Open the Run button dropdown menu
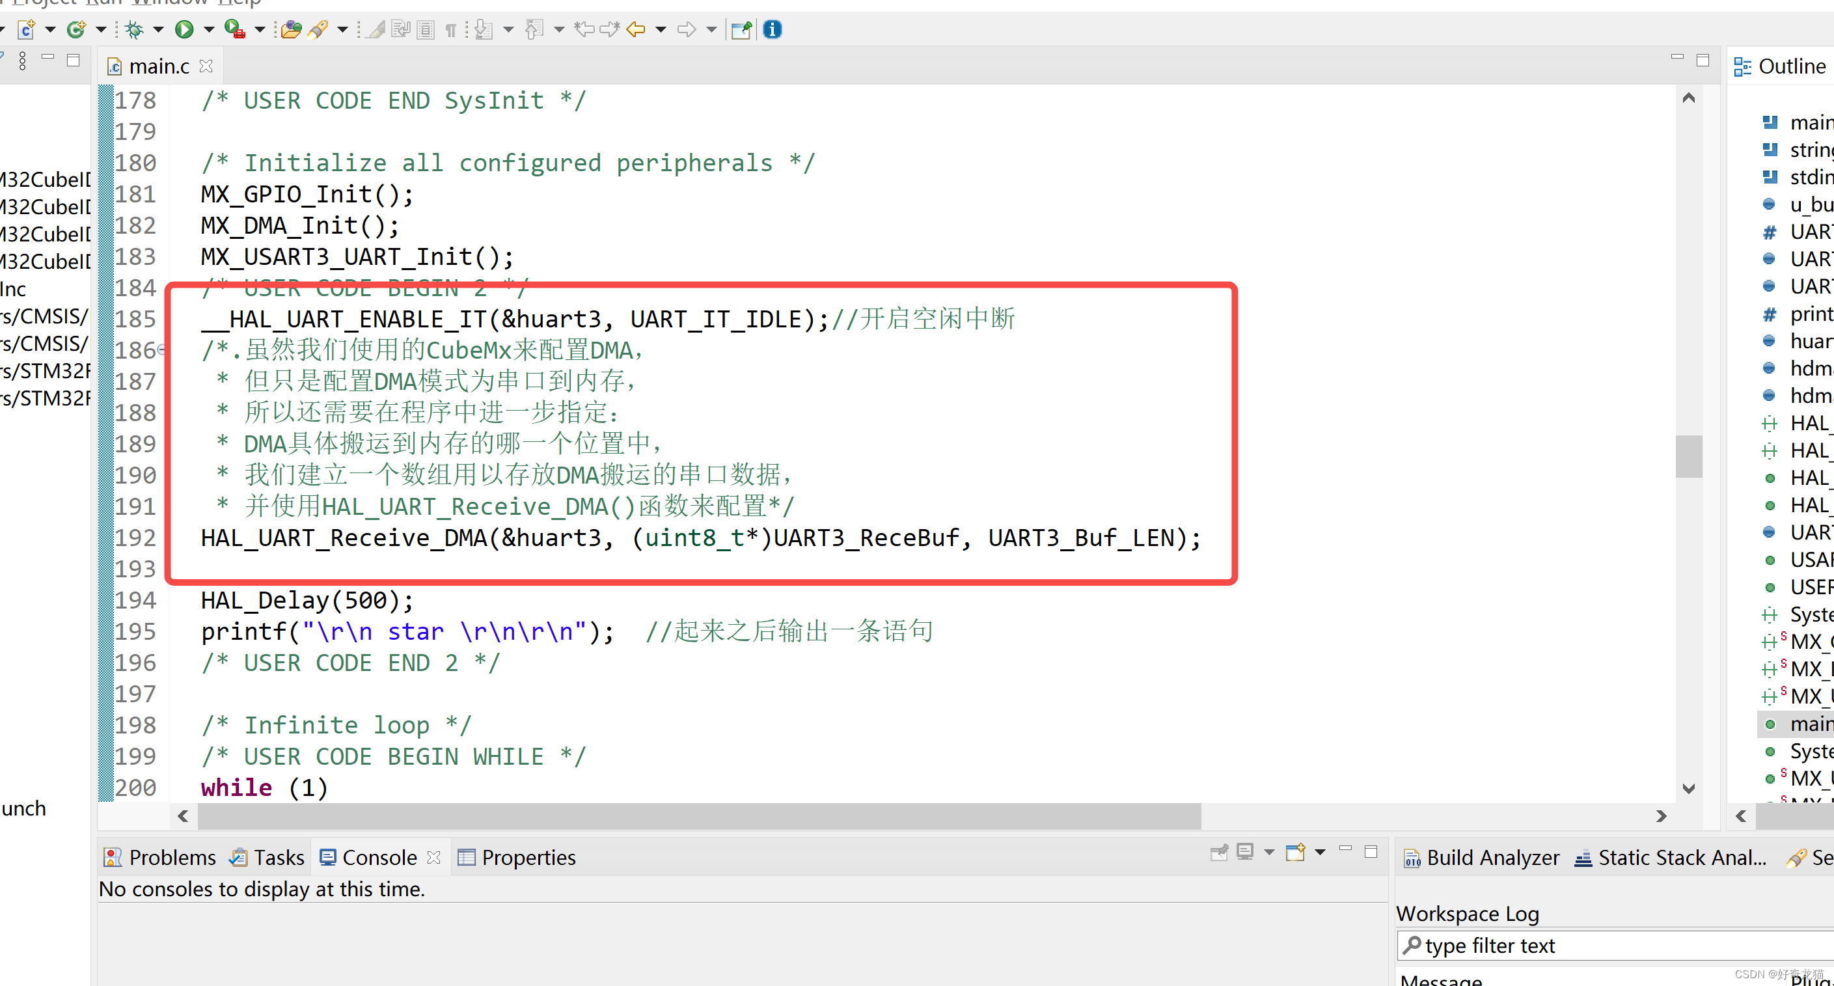This screenshot has width=1834, height=986. click(209, 29)
